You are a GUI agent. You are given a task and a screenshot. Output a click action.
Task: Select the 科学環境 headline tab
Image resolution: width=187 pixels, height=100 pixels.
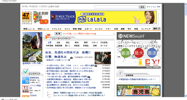pyautogui.click(x=50, y=46)
